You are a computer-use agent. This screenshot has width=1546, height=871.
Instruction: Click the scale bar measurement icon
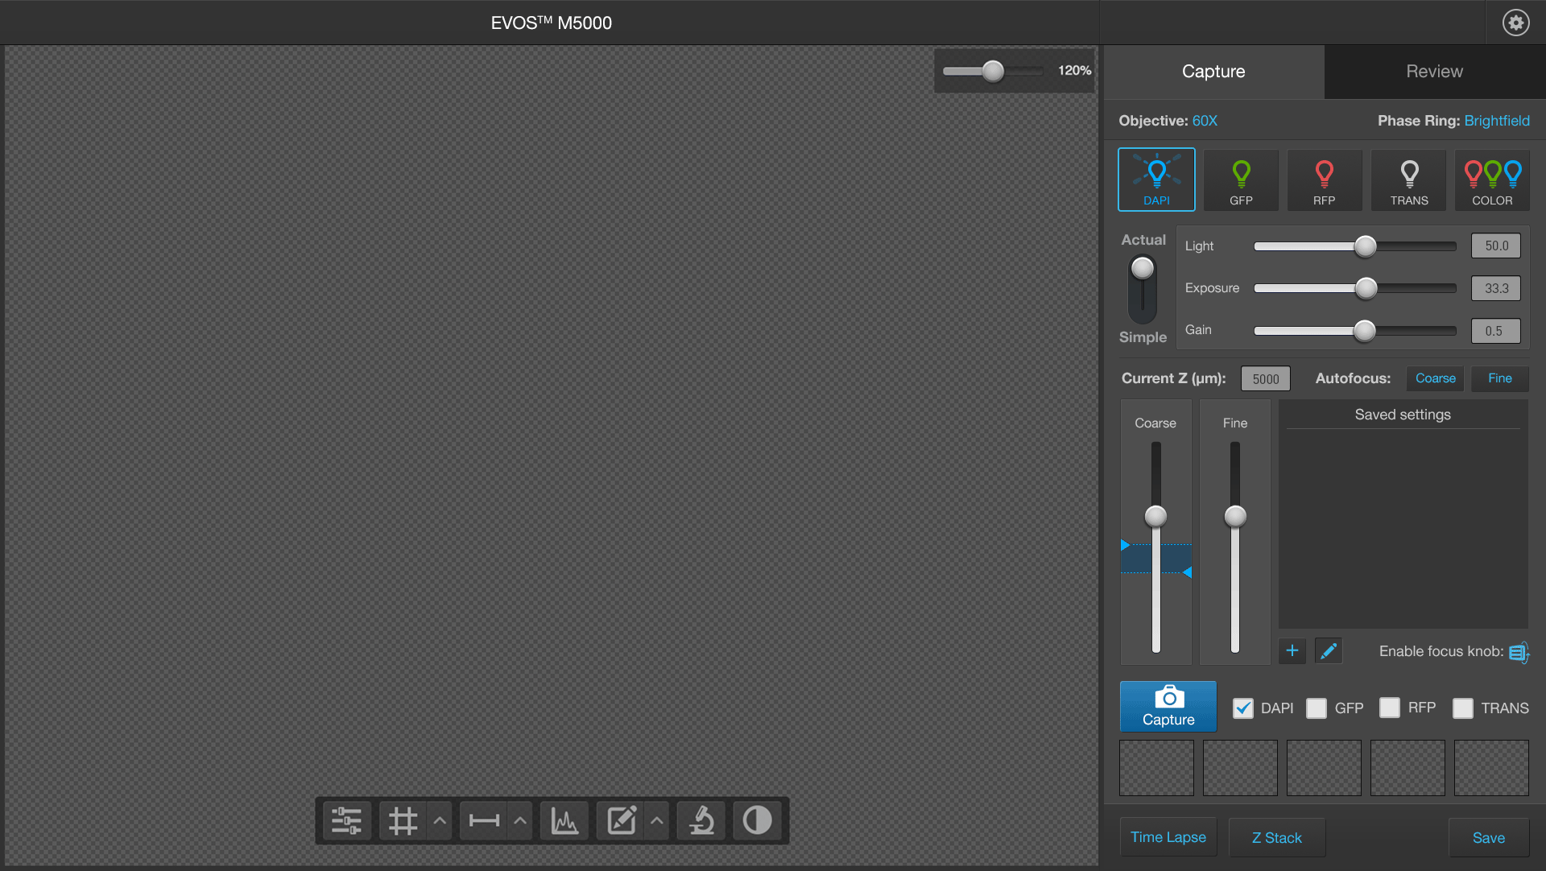484,821
